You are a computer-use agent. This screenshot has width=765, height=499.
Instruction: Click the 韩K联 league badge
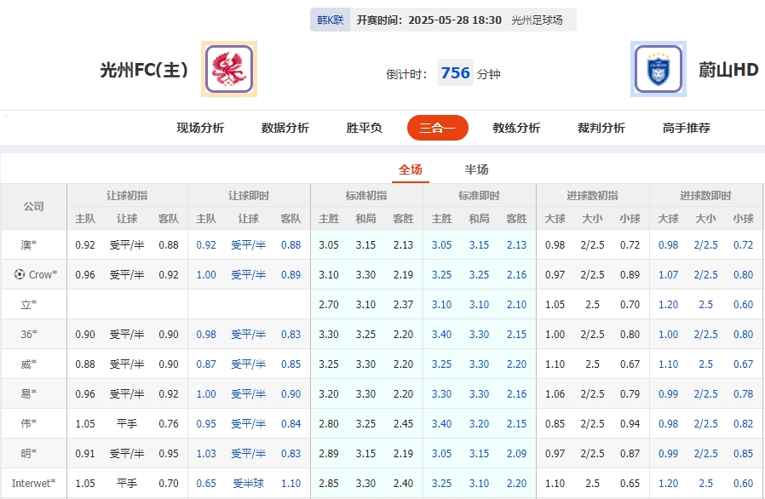point(329,19)
